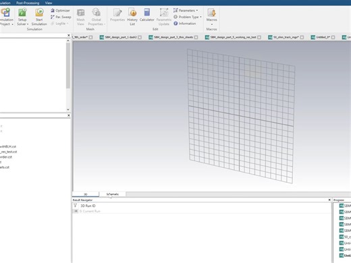Click the 'arts.cst' recent file entry
The width and height of the screenshot is (351, 263).
click(5, 167)
